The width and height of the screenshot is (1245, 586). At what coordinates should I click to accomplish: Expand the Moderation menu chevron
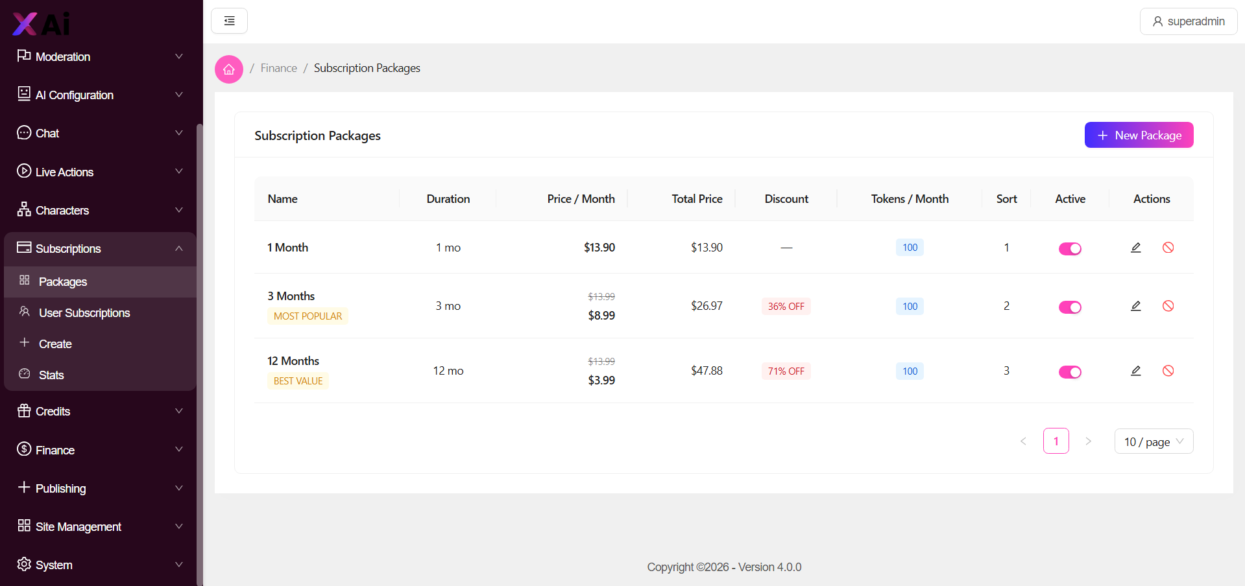(x=179, y=56)
